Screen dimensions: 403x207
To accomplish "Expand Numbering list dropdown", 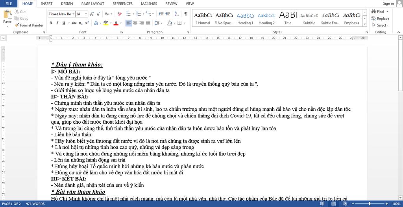I will [x=143, y=14].
